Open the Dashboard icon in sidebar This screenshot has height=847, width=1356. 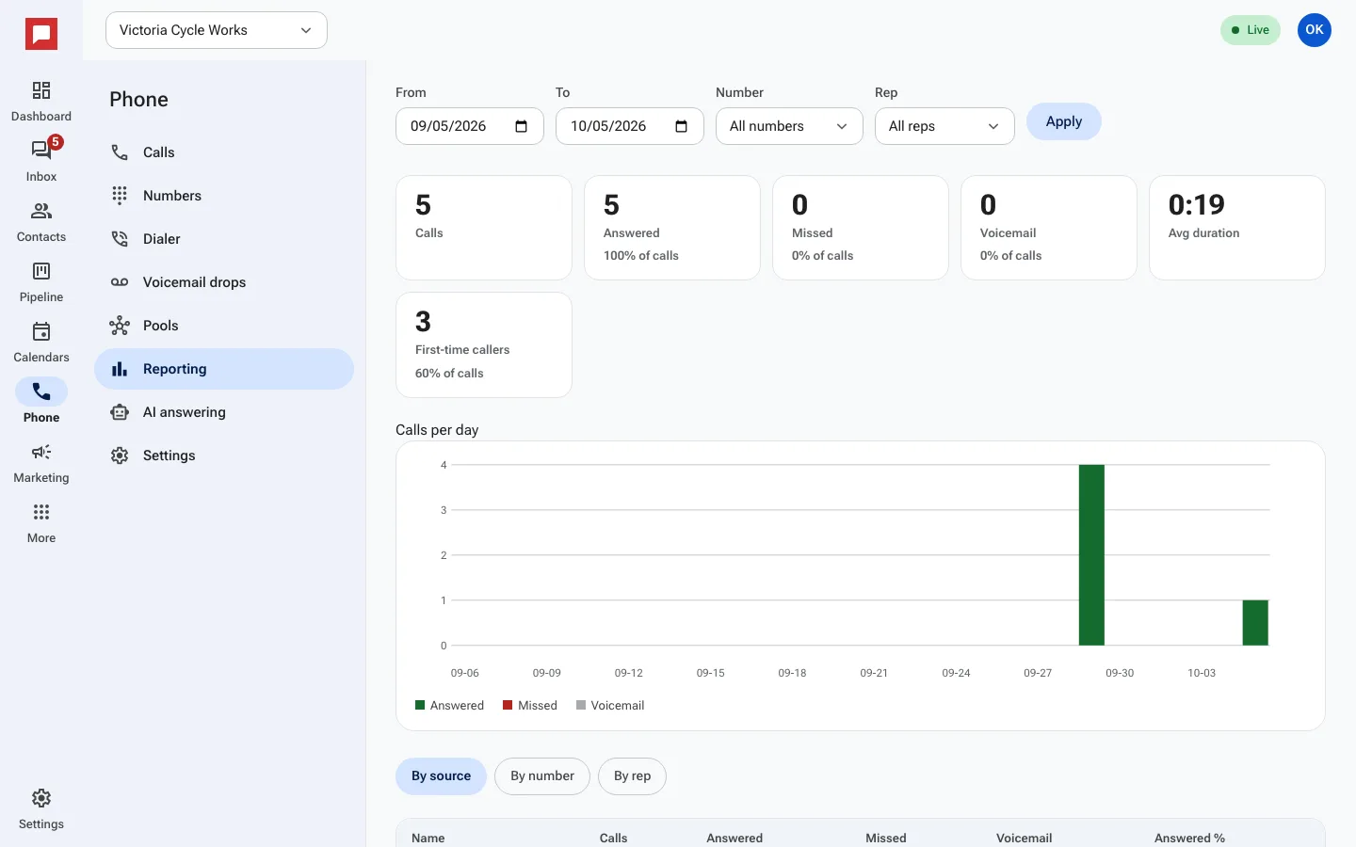[41, 102]
